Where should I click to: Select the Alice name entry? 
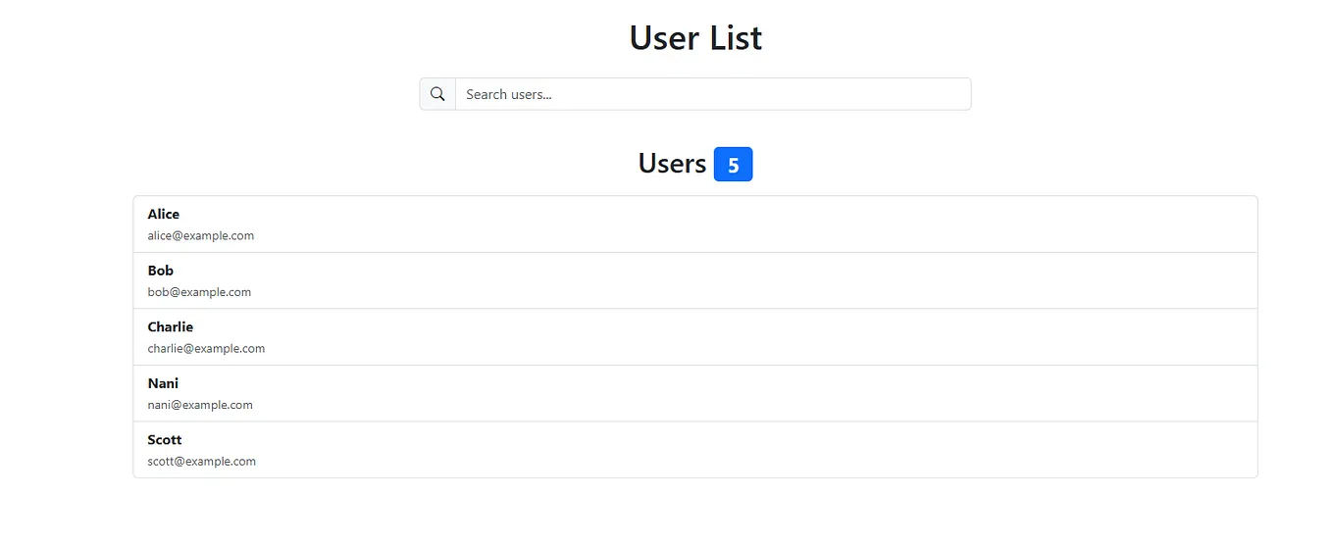click(164, 214)
